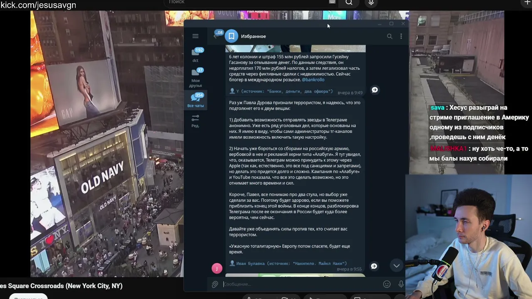Screen dimensions: 532x299
Task: Open the Избранное bookmark avatar
Action: [x=232, y=36]
